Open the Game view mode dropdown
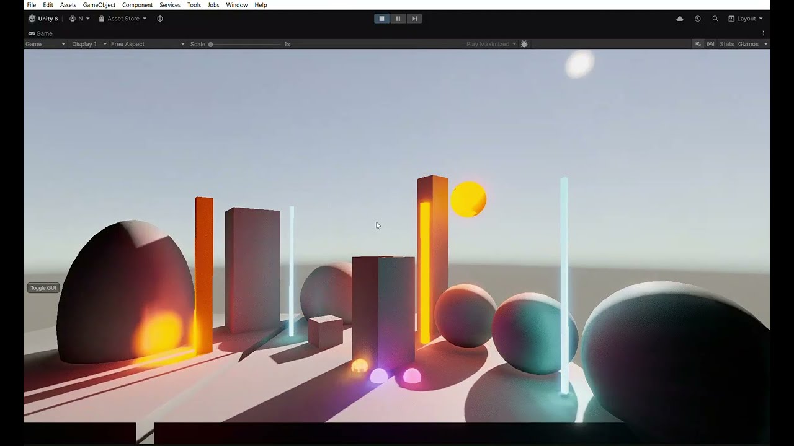The height and width of the screenshot is (446, 794). click(x=45, y=44)
